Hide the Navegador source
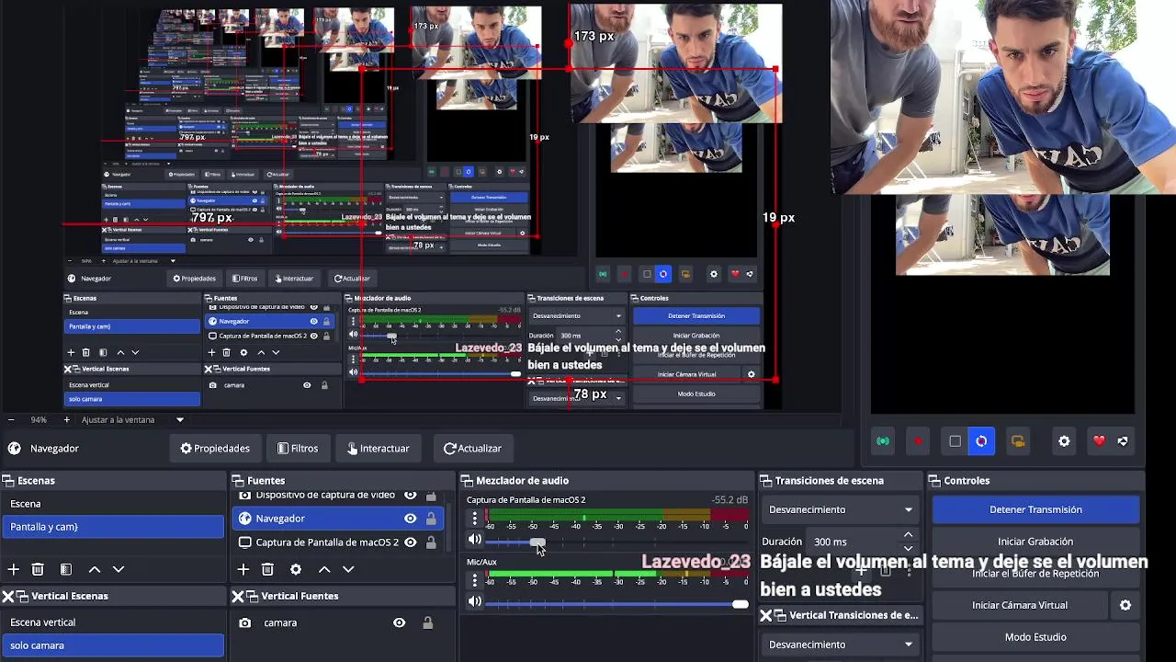Viewport: 1176px width, 662px height. pos(410,519)
